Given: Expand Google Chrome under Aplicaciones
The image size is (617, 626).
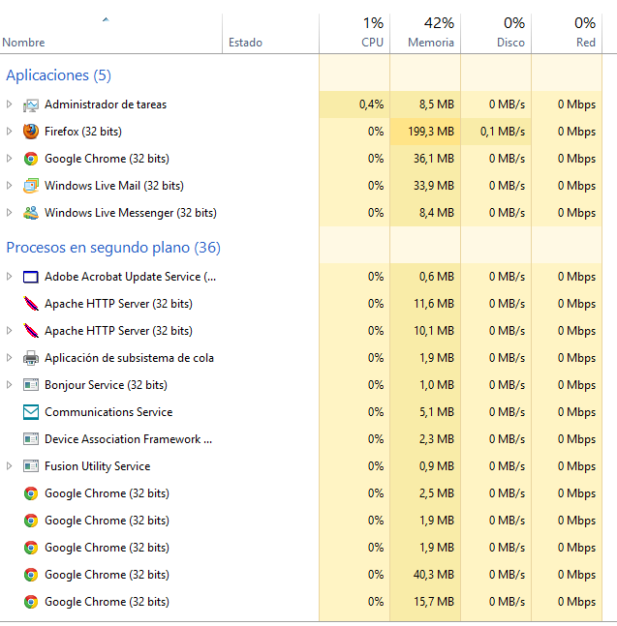Looking at the screenshot, I should (9, 159).
